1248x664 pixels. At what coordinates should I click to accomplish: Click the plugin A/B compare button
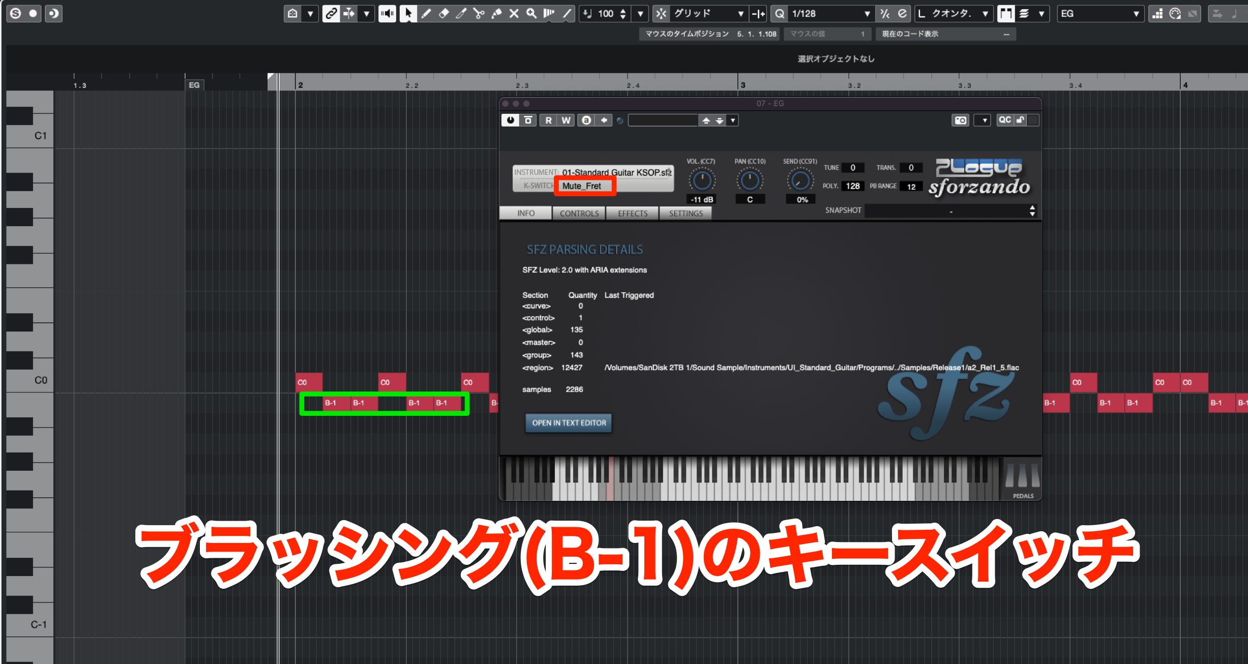pos(528,120)
